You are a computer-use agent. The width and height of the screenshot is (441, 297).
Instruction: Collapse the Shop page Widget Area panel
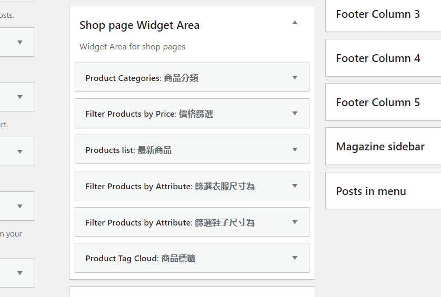pyautogui.click(x=295, y=23)
